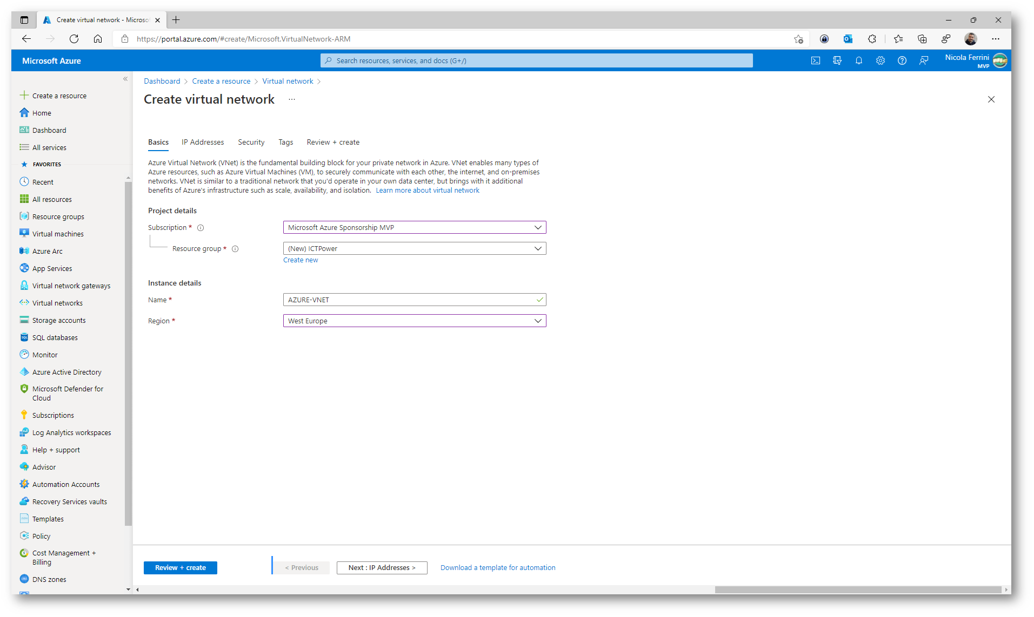
Task: Open Log Analytics workspaces in sidebar
Action: pos(71,432)
